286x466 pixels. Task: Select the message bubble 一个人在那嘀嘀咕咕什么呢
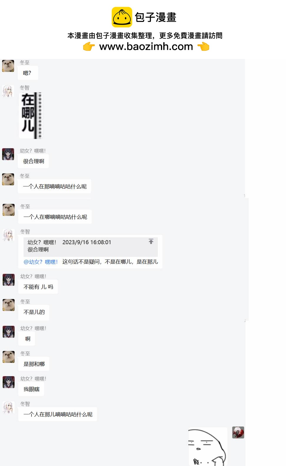pyautogui.click(x=54, y=186)
